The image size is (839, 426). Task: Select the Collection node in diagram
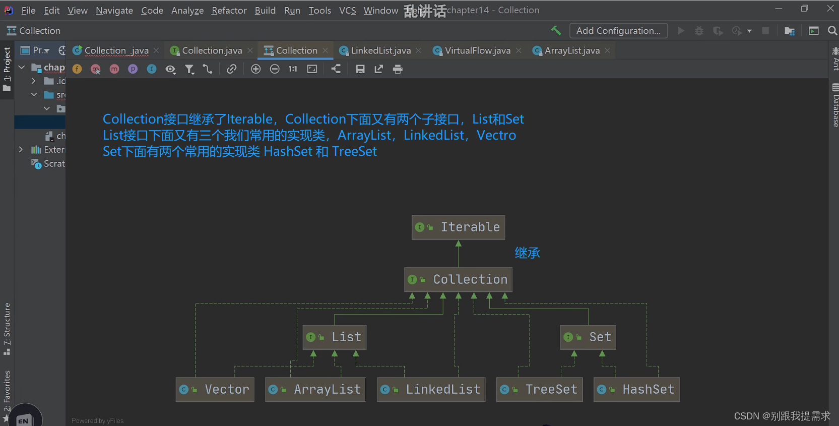(x=458, y=279)
